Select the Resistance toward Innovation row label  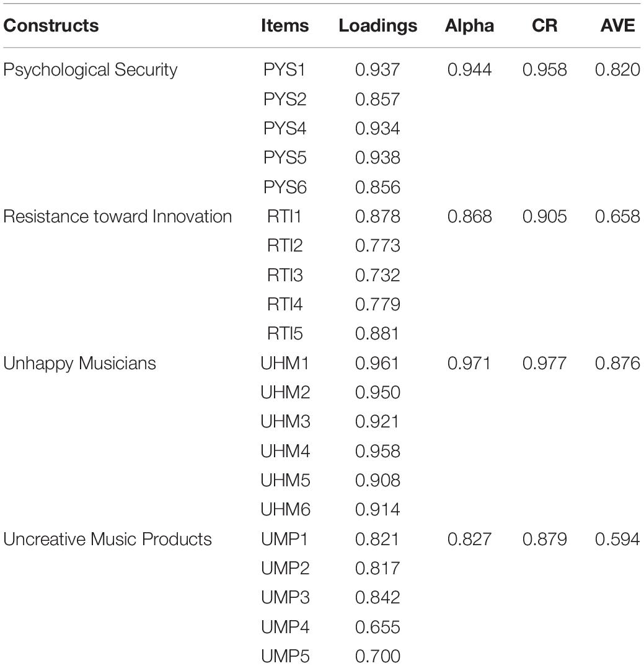pyautogui.click(x=117, y=217)
